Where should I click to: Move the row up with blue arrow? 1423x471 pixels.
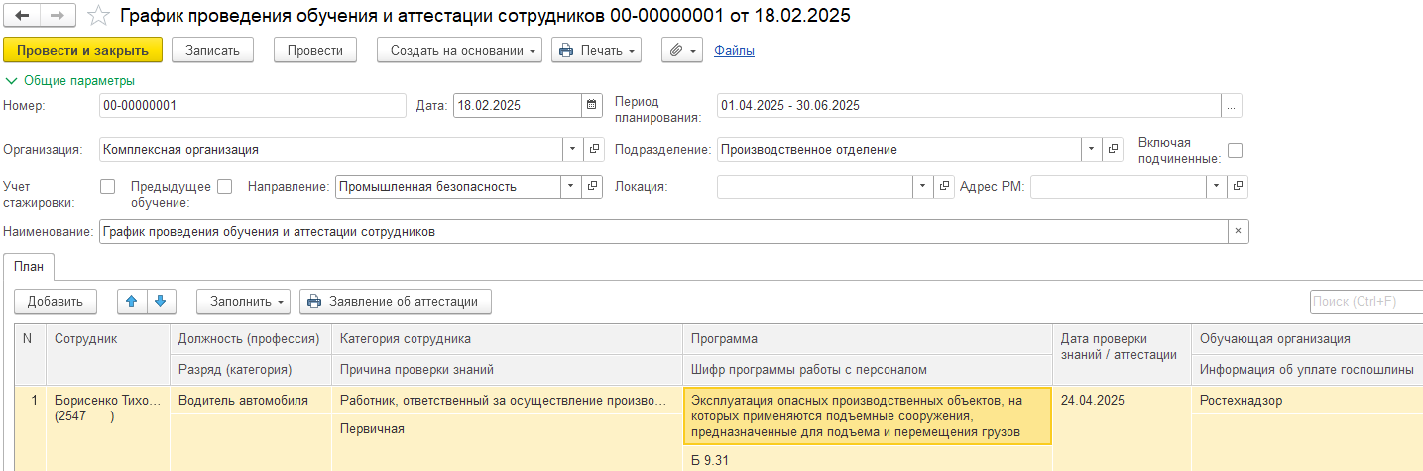132,301
